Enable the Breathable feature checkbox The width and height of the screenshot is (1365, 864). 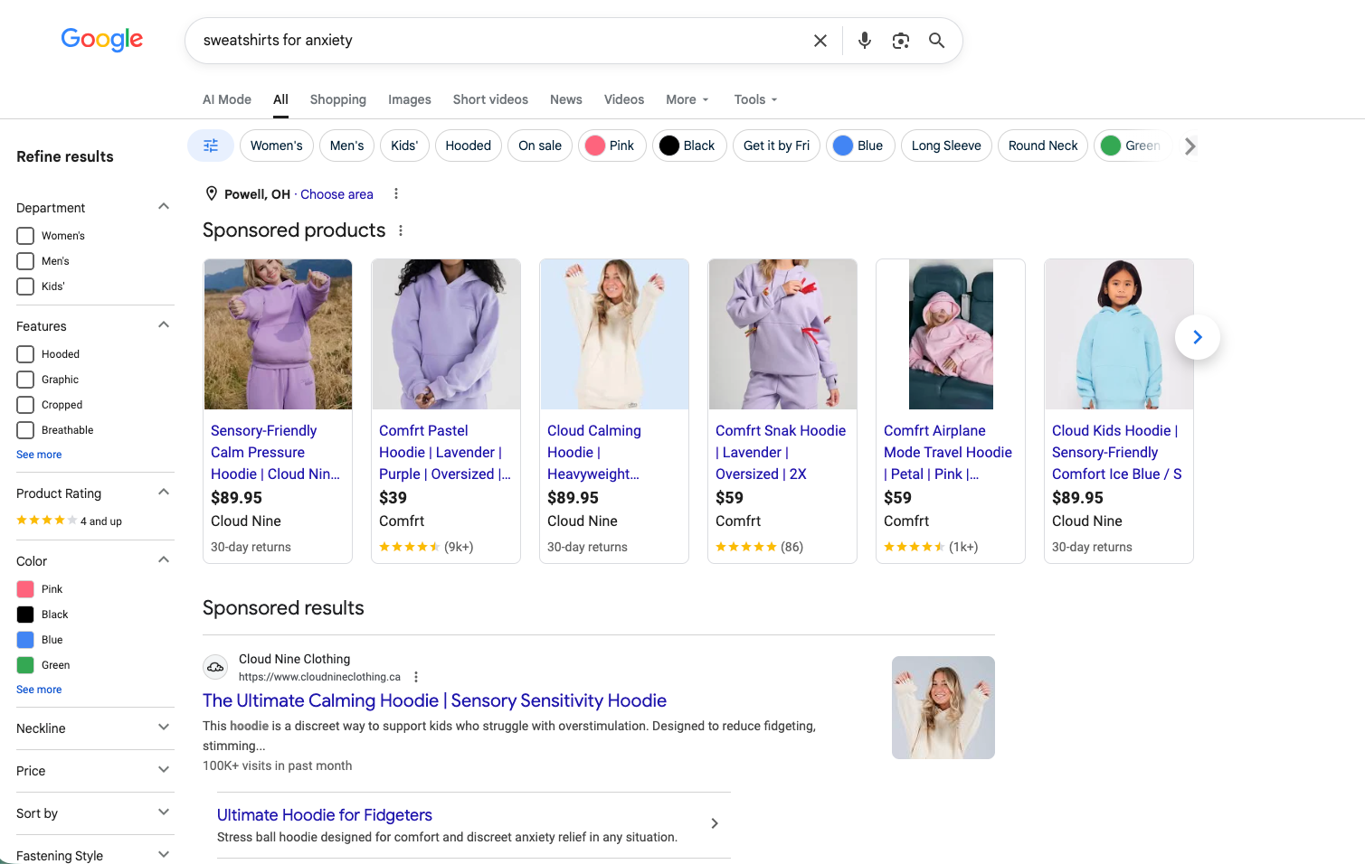point(25,430)
